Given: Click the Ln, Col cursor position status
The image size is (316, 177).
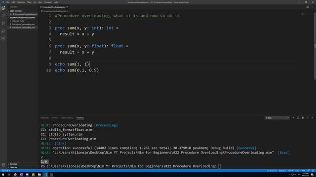Looking at the screenshot, I should click(272, 171).
